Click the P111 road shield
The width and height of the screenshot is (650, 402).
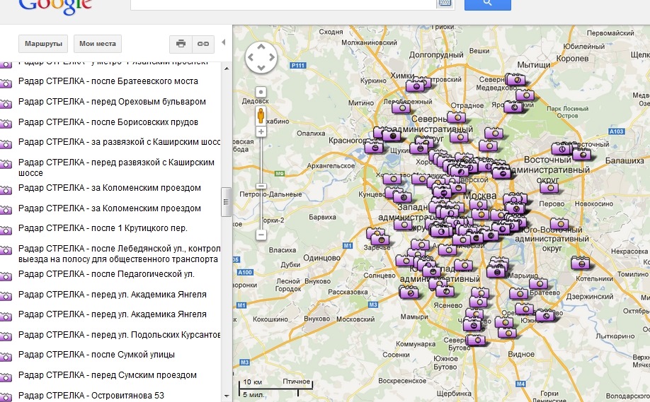[x=298, y=65]
